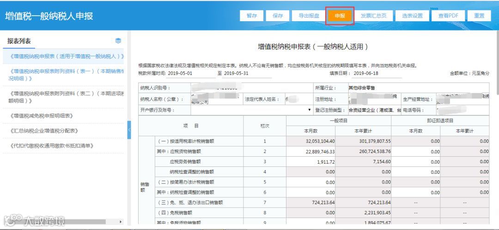Click cell value 22,889,746.33
The image size is (499, 230).
(311, 152)
